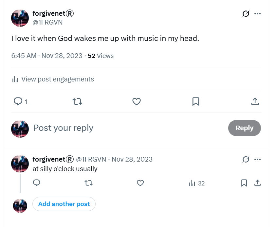This screenshot has height=227, width=275.
Task: Share the reply post
Action: pos(257,183)
